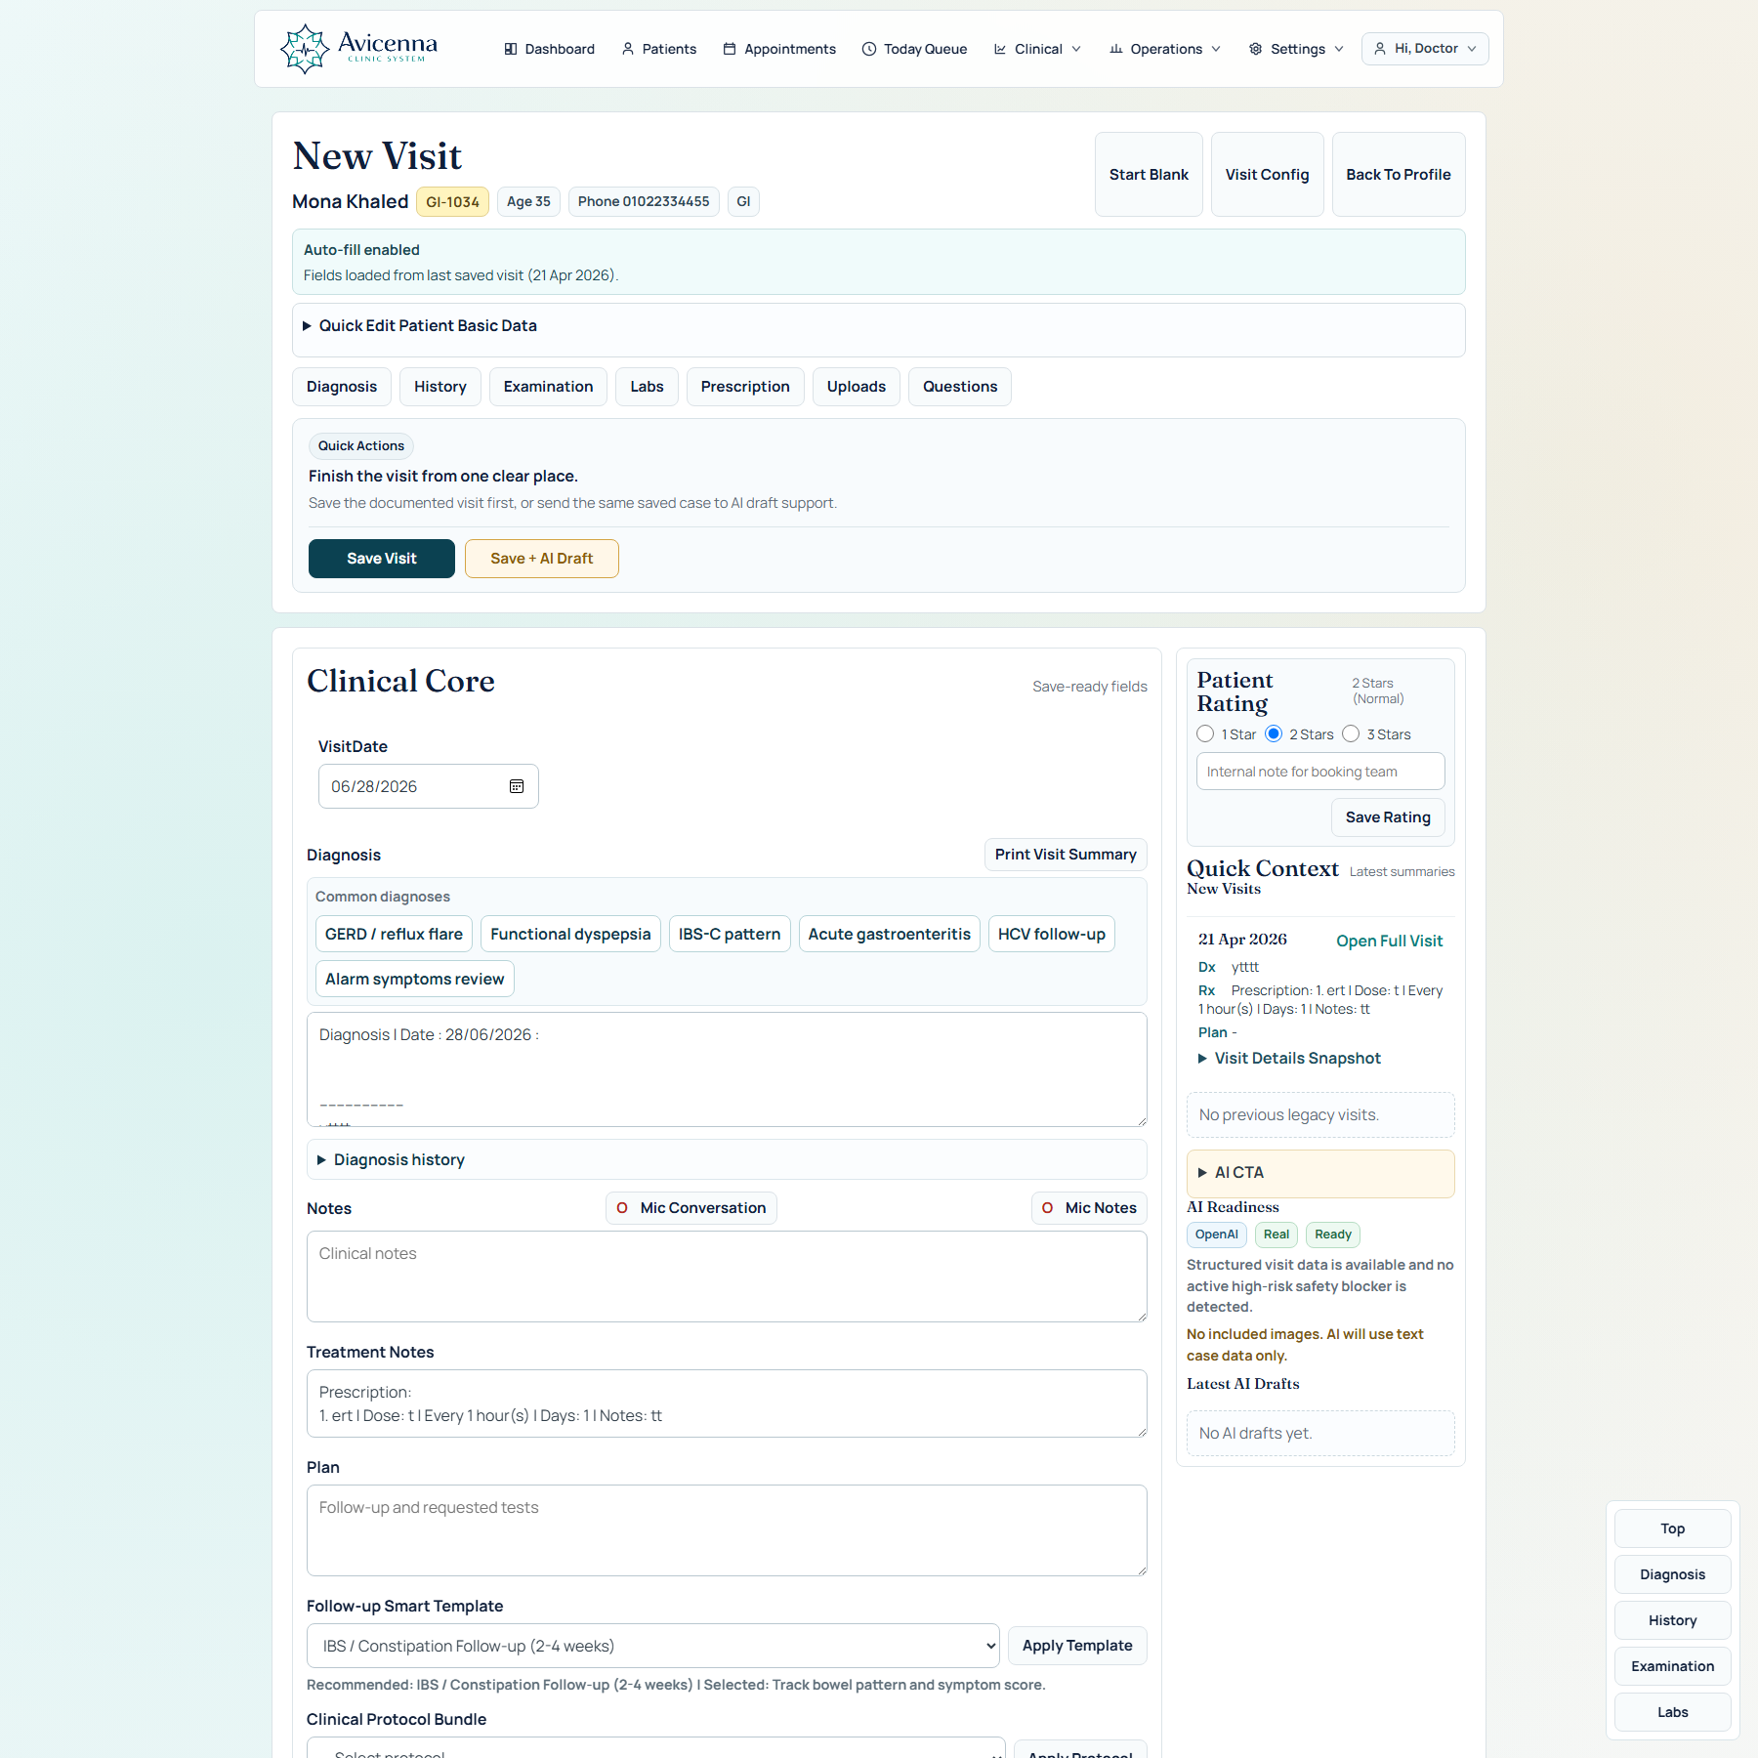Click Save Rating
Viewport: 1758px width, 1758px height.
[x=1388, y=817]
